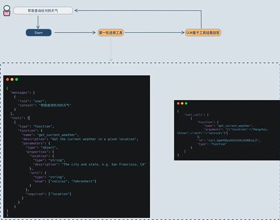The image size is (280, 220).
Task: Click yellow dot in left code window
Action: [12, 79]
